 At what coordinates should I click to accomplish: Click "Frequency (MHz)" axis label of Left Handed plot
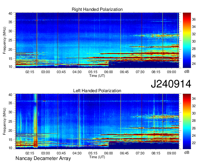coord(4,122)
